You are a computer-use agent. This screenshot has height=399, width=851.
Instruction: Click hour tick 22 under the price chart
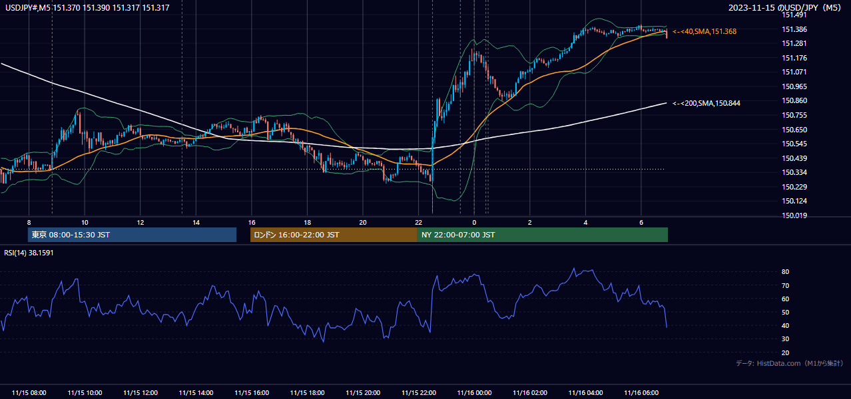pos(419,222)
